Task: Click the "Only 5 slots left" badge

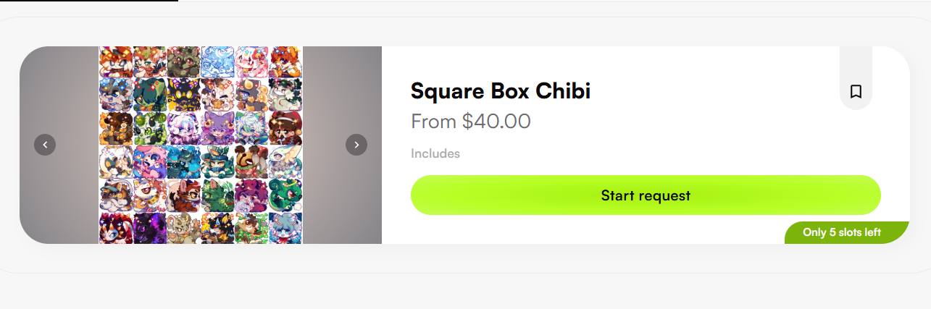Action: 842,232
